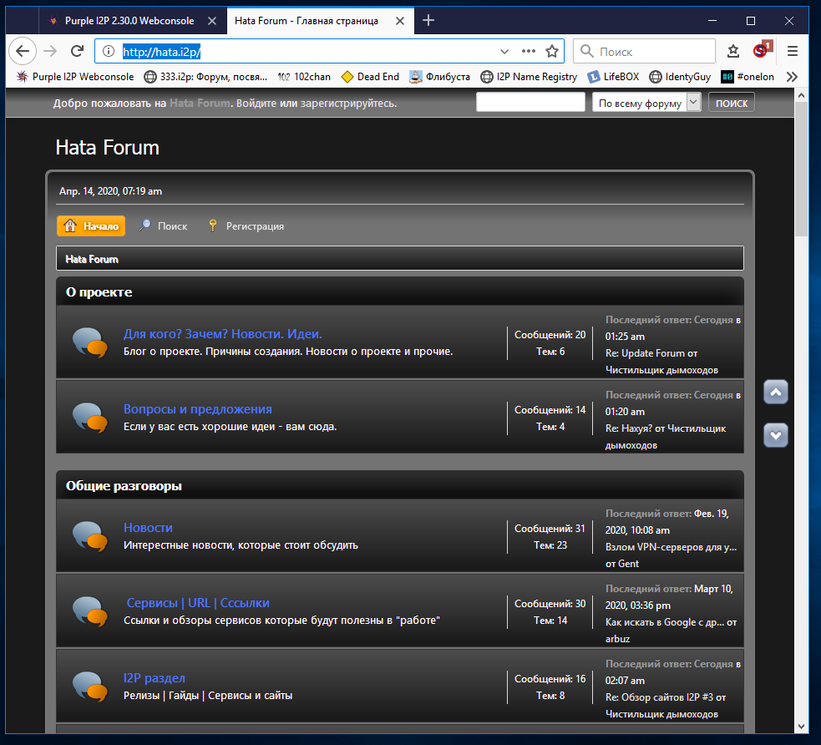Open the Поиск menu item
Viewport: 821px width, 745px height.
pos(164,226)
